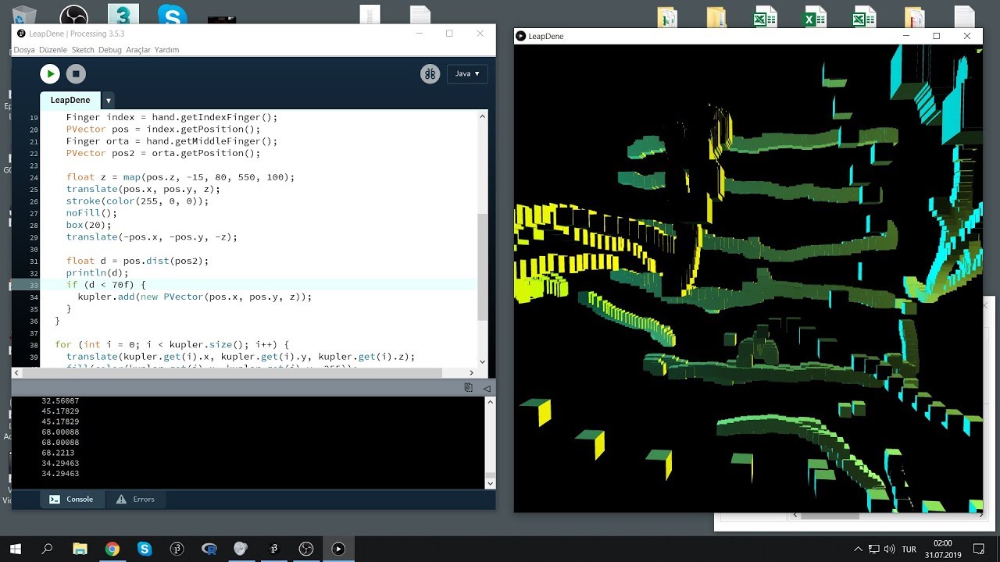Click the editor scrollbar up arrow
This screenshot has width=1000, height=562.
(x=482, y=116)
